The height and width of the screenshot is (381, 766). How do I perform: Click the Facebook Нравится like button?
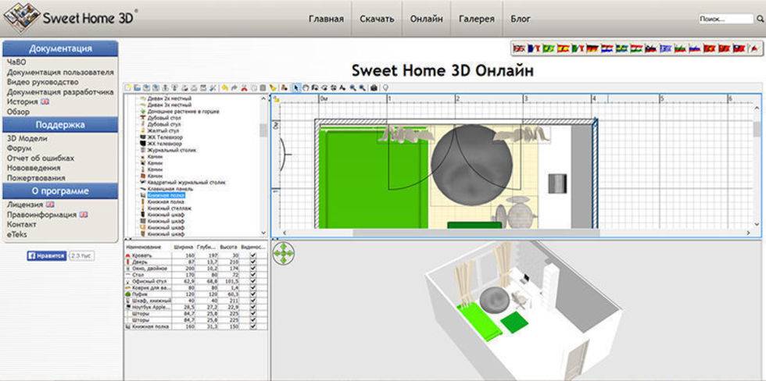47,255
